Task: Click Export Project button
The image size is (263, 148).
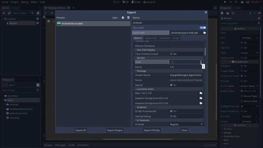Action: point(115,130)
